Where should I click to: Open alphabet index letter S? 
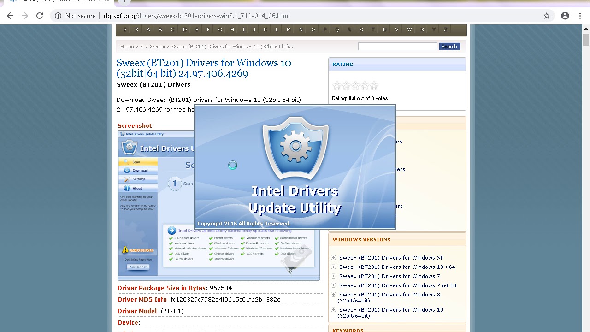coord(361,30)
